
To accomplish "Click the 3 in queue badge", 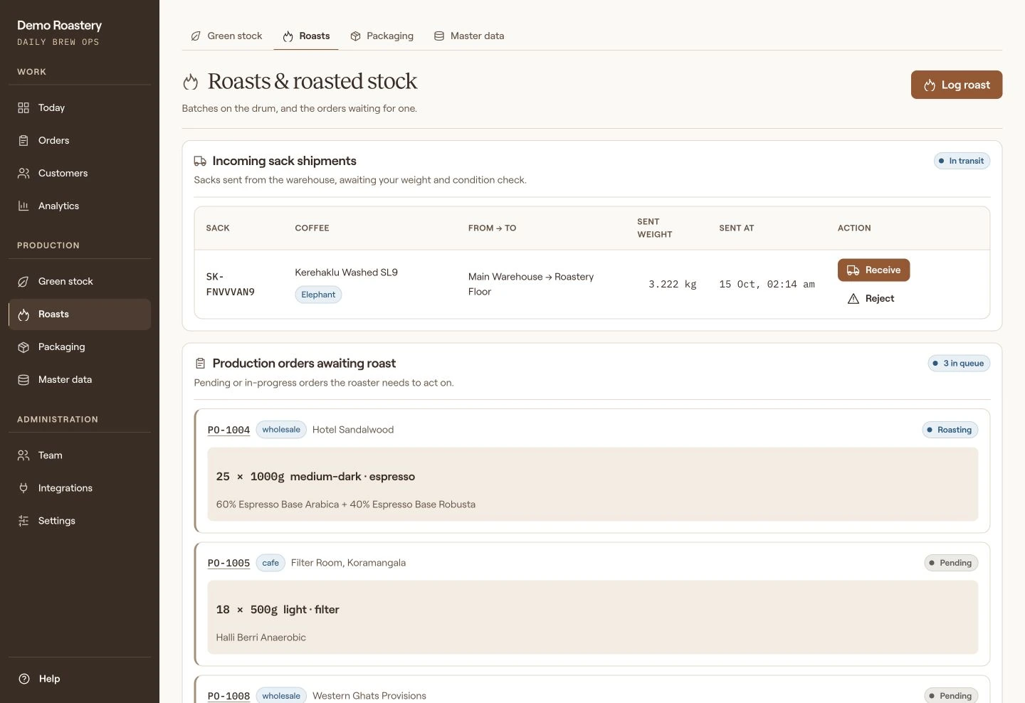I will pyautogui.click(x=959, y=364).
